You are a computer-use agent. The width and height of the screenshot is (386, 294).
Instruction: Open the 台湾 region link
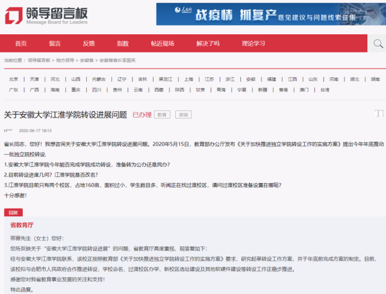[325, 90]
